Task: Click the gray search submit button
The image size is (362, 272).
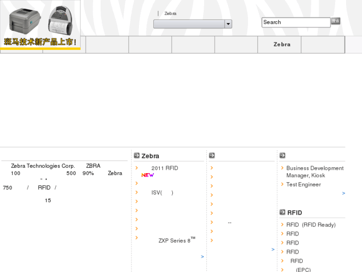Action: [336, 21]
